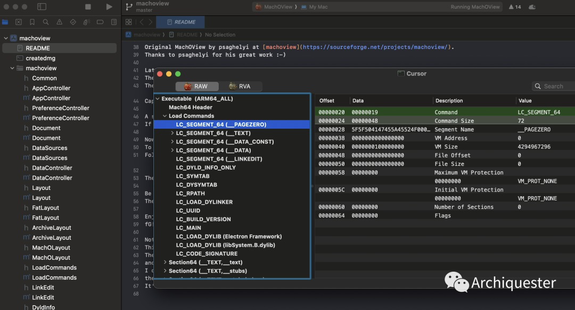Open the sourceforge machoview project link
Image resolution: width=575 pixels, height=310 pixels.
pyautogui.click(x=375, y=47)
